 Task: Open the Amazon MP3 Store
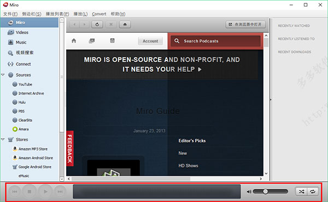pyautogui.click(x=33, y=149)
